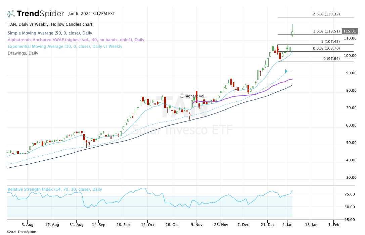Click the date axis label '7. Dec'

click(243, 225)
